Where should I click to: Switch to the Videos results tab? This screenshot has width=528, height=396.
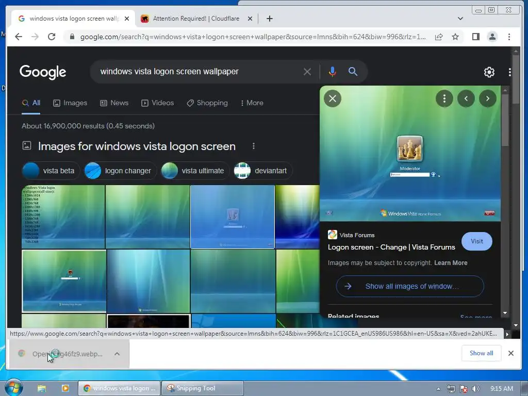pos(158,103)
